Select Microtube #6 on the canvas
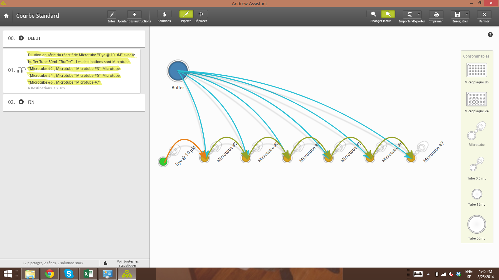Viewport: 499px width, 280px height. pyautogui.click(x=370, y=158)
